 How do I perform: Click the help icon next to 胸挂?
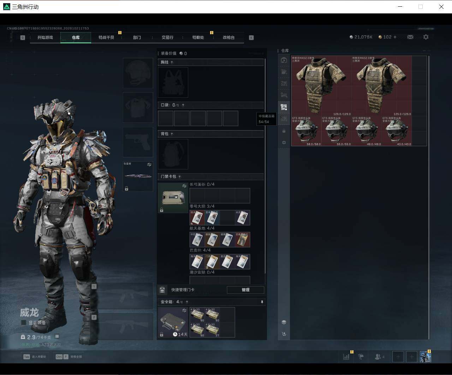pyautogui.click(x=172, y=62)
